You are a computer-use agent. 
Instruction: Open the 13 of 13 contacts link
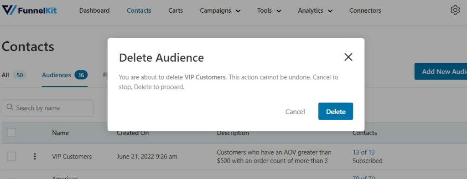click(363, 152)
